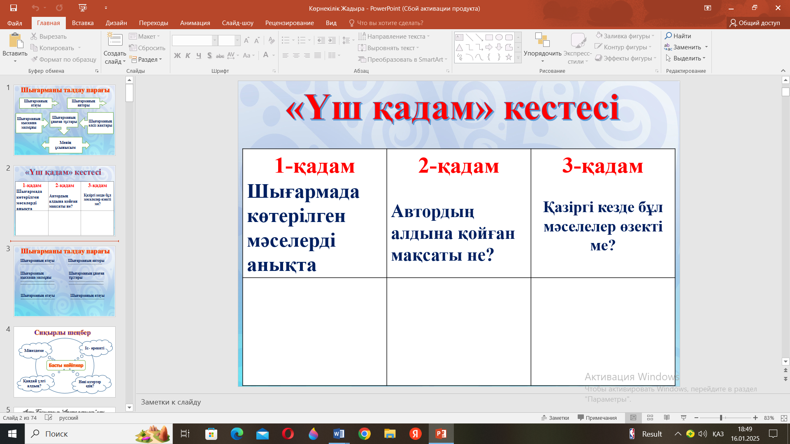Click Start From Beginning slideshow icon
Viewport: 790px width, 444px height.
click(x=83, y=8)
